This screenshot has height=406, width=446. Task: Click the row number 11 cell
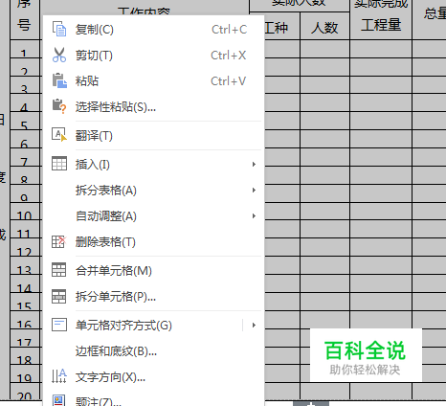(24, 230)
